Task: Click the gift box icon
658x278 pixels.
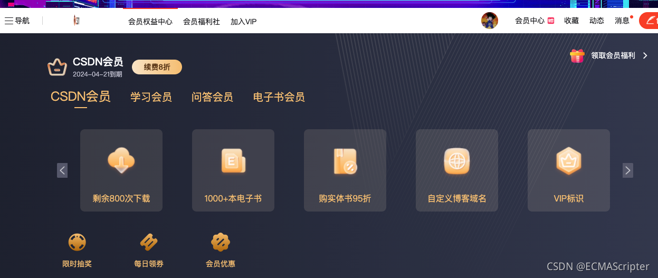Action: click(x=577, y=55)
